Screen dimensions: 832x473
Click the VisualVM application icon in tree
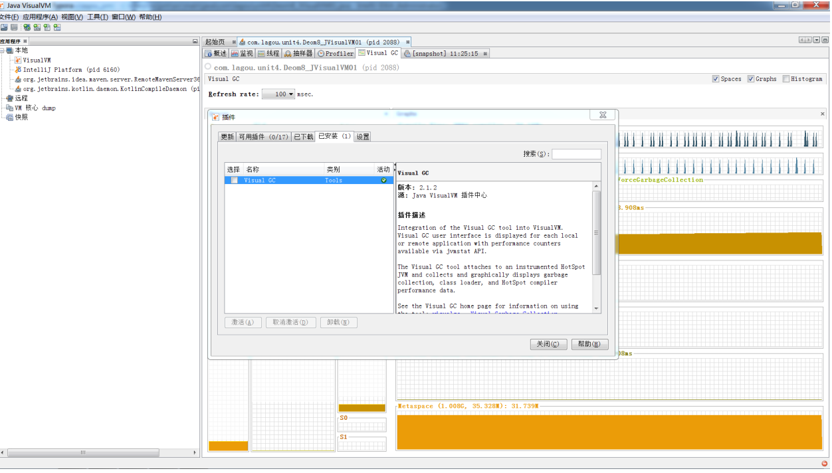(x=19, y=60)
